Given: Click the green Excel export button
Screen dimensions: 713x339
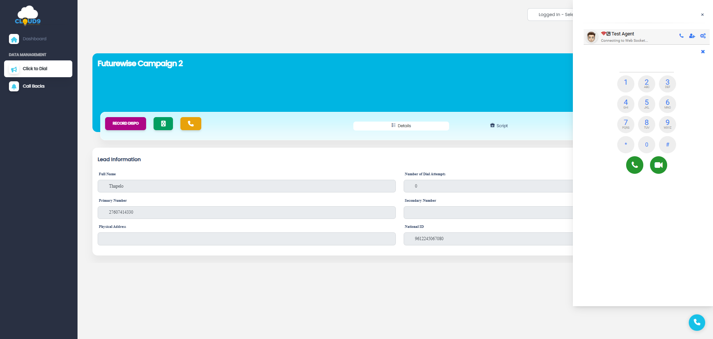Looking at the screenshot, I should click(163, 123).
